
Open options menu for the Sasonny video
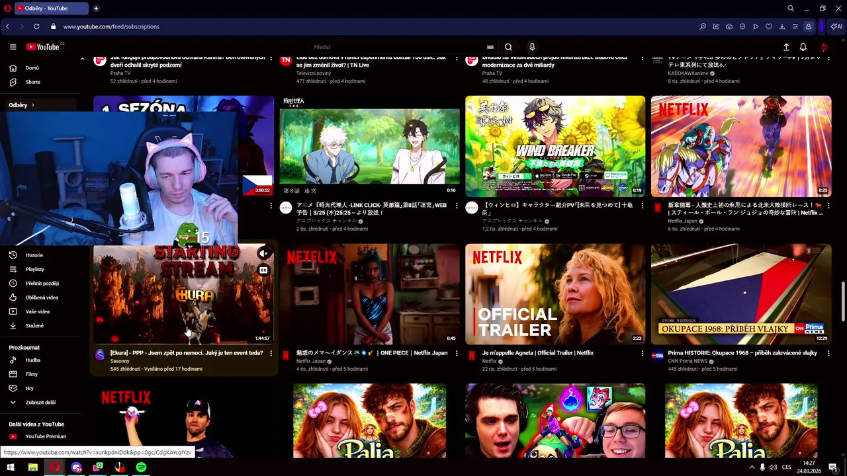pyautogui.click(x=271, y=354)
